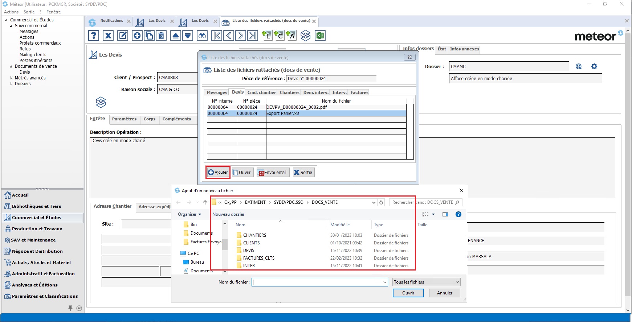Open the Organiser dropdown
This screenshot has height=322, width=632.
[189, 214]
